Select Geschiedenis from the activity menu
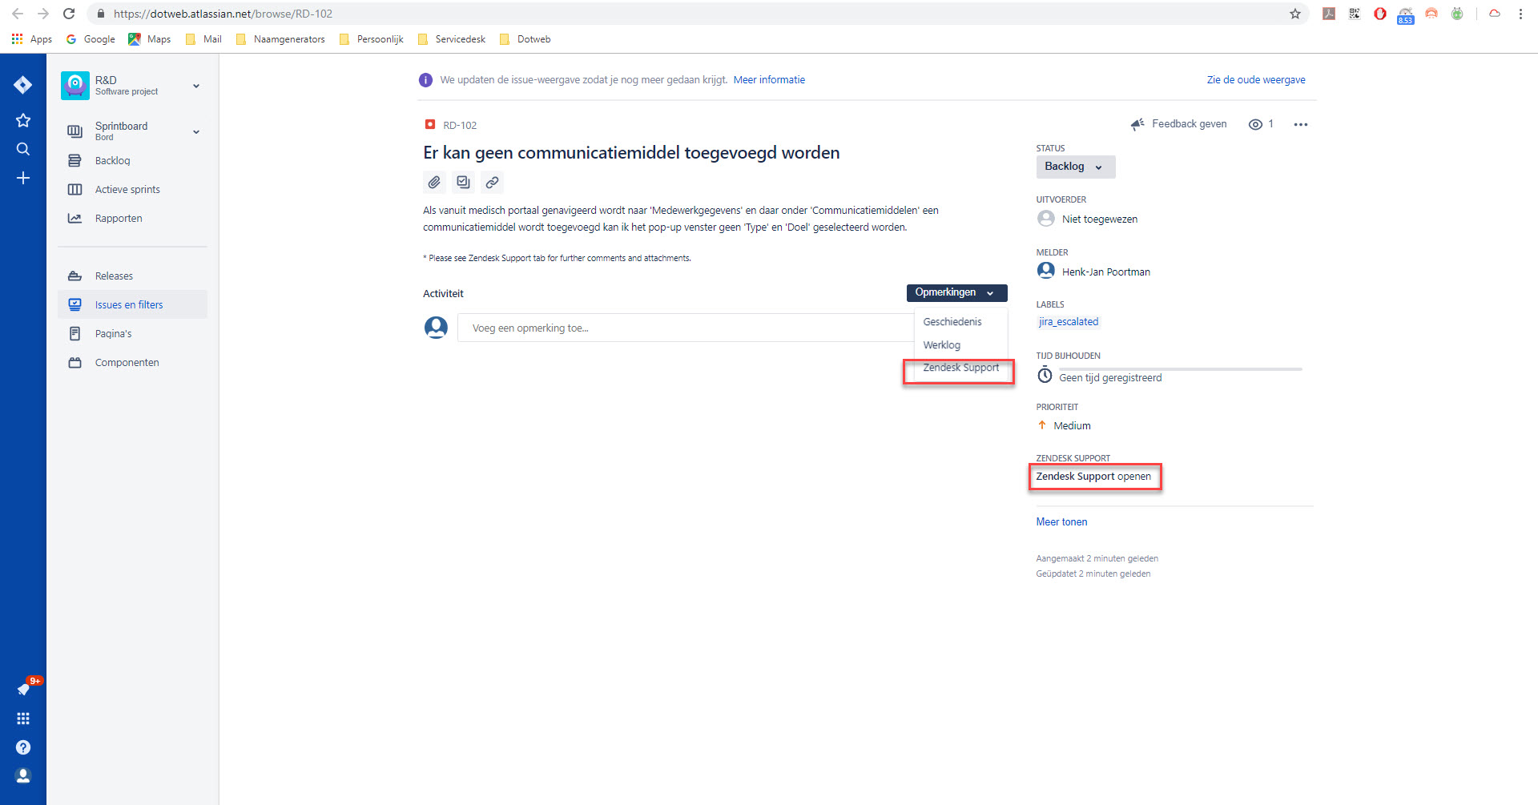Screen dimensions: 1538x805 click(952, 322)
